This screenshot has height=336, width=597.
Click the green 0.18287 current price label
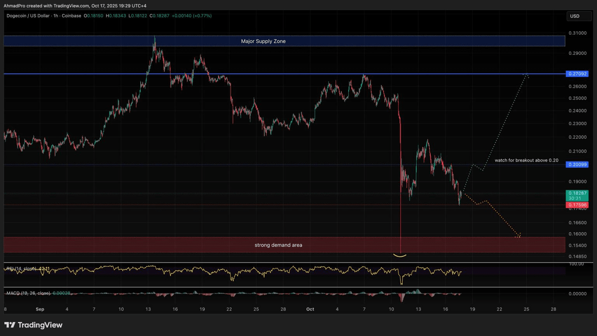(x=577, y=193)
